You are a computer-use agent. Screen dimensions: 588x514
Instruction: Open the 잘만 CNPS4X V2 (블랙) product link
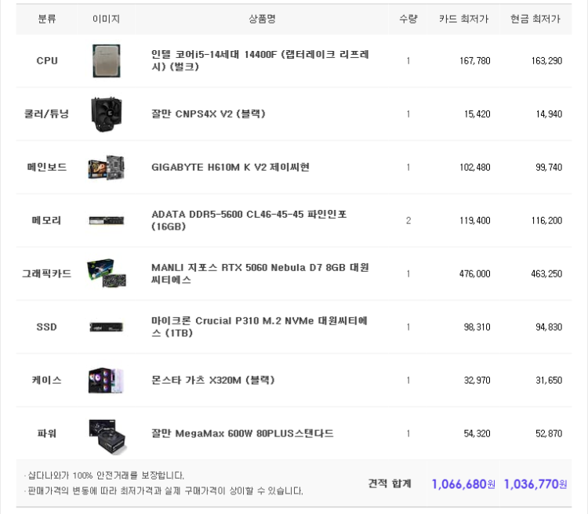click(x=208, y=114)
